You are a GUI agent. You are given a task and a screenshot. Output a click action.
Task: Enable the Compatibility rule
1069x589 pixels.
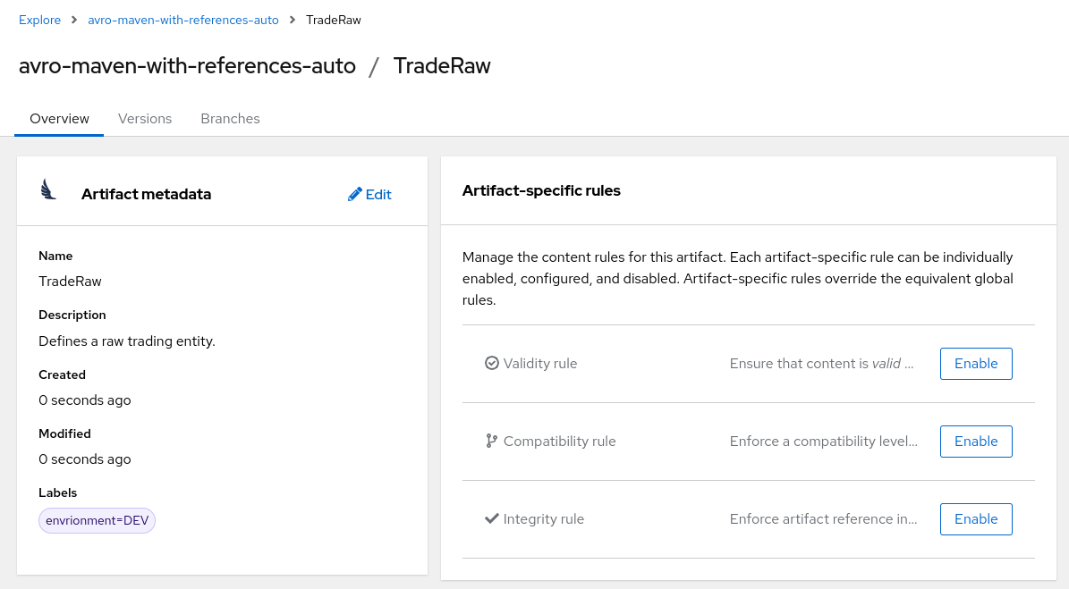(x=976, y=441)
